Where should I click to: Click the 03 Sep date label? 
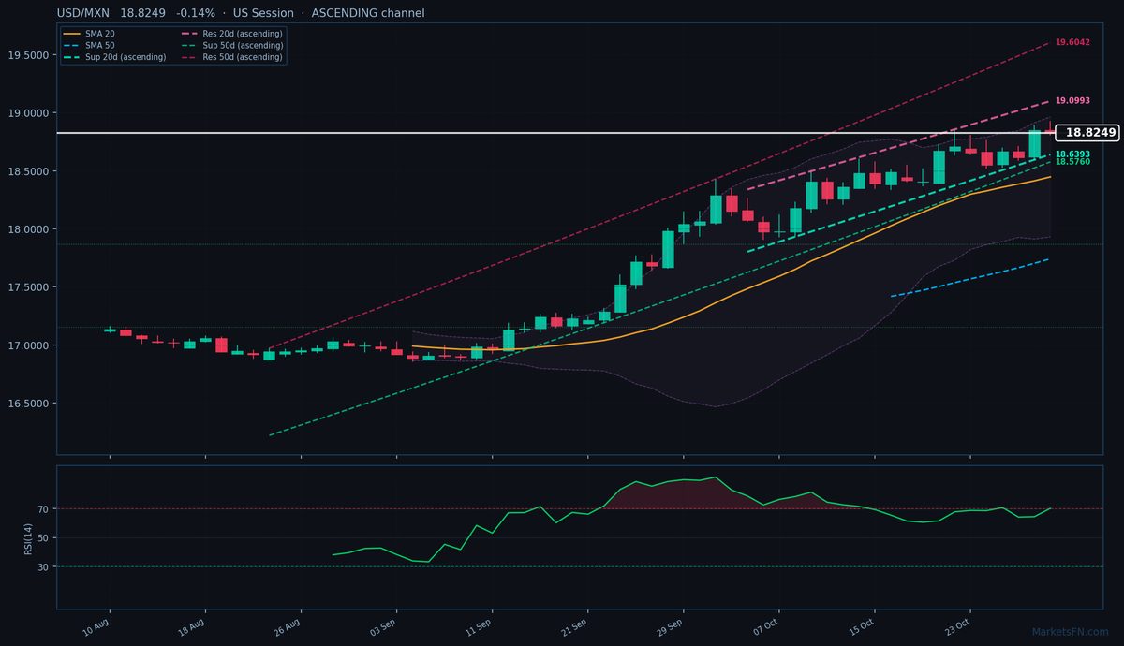[x=382, y=626]
